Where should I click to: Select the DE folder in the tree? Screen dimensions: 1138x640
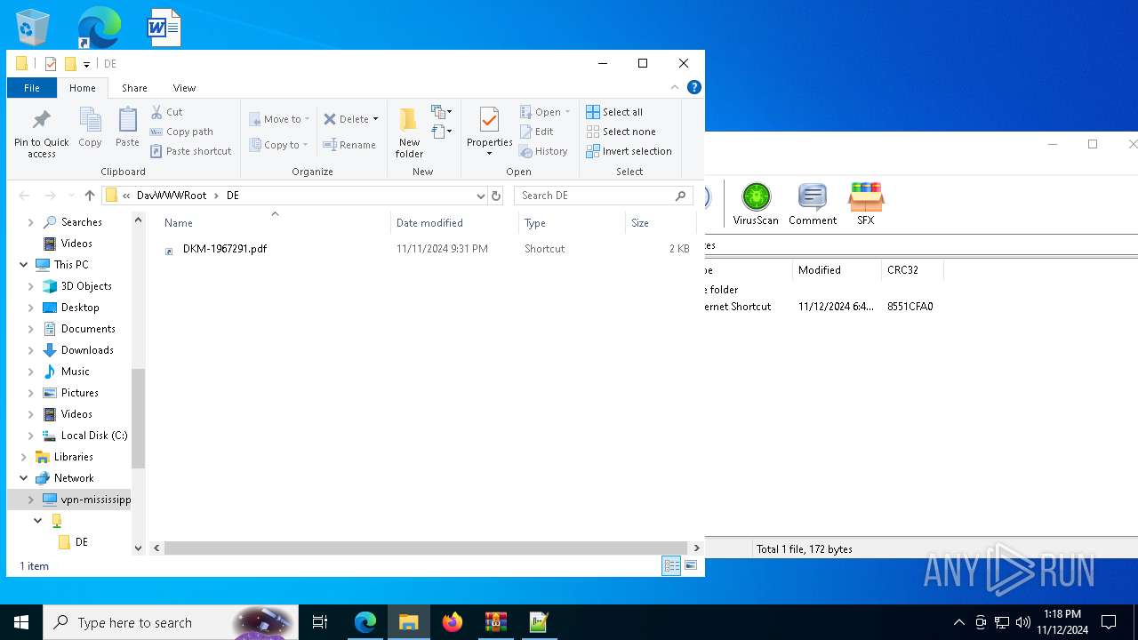tap(81, 542)
